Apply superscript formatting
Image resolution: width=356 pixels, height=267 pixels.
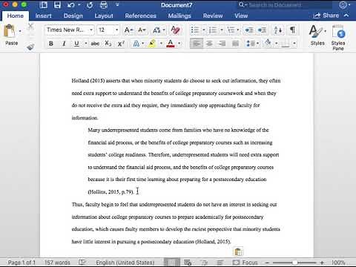click(121, 44)
